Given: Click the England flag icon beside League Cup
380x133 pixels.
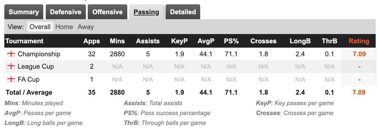Looking at the screenshot, I should pos(11,66).
